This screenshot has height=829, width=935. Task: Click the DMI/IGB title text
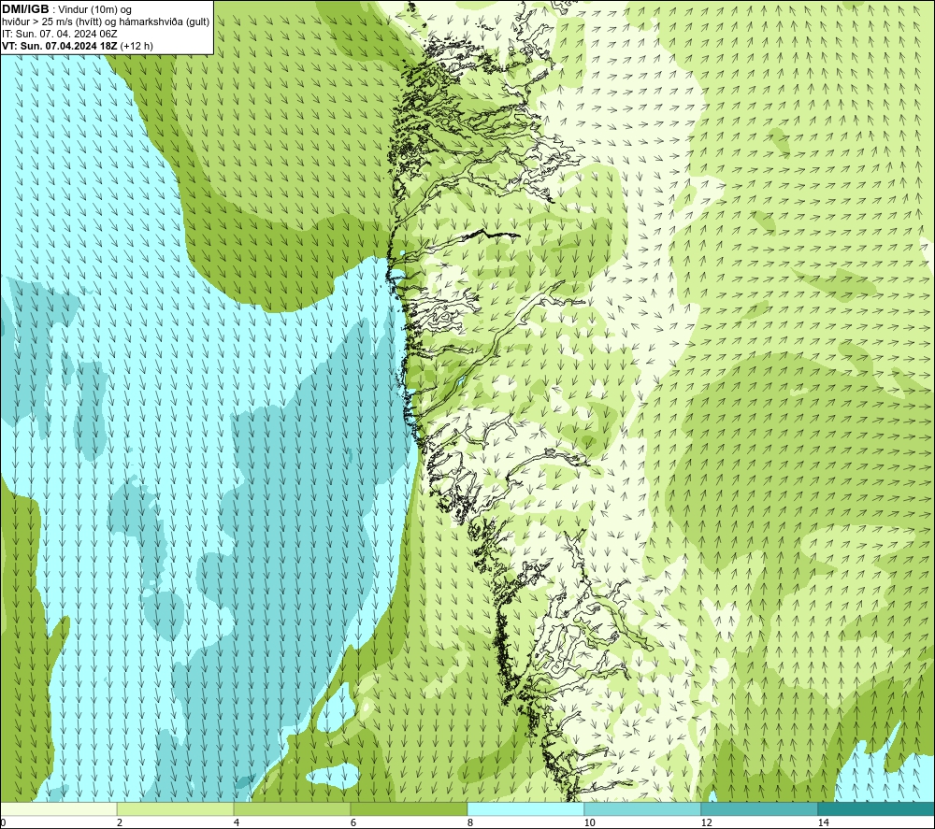pos(25,9)
